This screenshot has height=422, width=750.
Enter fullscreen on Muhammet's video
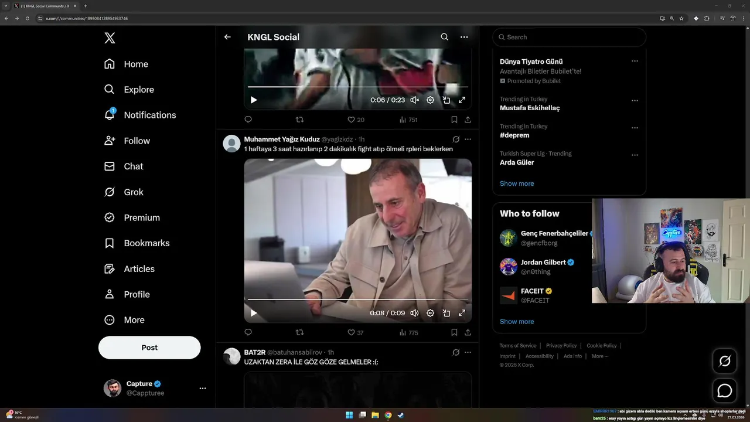(462, 313)
